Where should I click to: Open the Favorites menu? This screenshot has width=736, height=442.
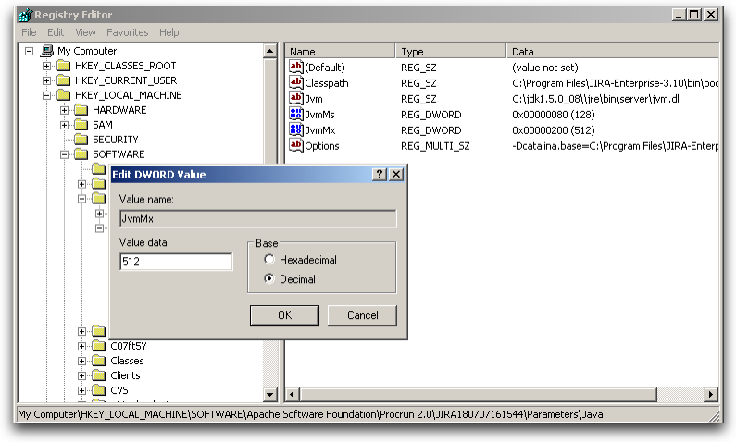[127, 32]
